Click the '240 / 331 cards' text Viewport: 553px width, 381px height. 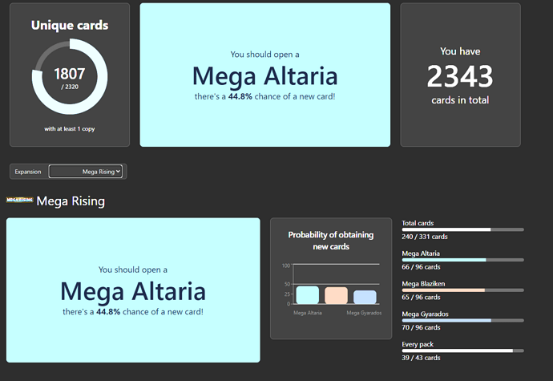(x=425, y=237)
